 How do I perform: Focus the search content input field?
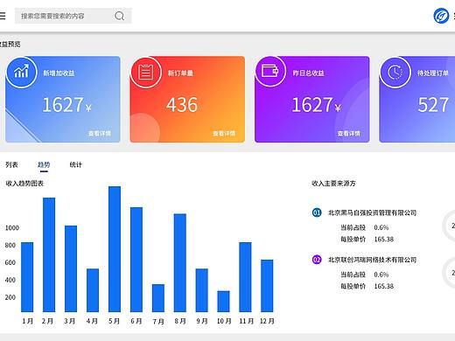tap(73, 16)
